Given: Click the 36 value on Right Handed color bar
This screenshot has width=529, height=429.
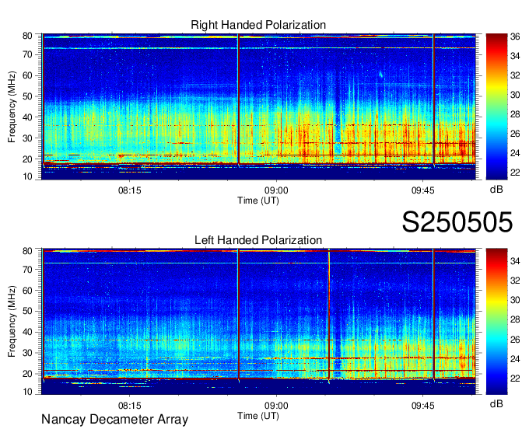Looking at the screenshot, I should click(515, 37).
